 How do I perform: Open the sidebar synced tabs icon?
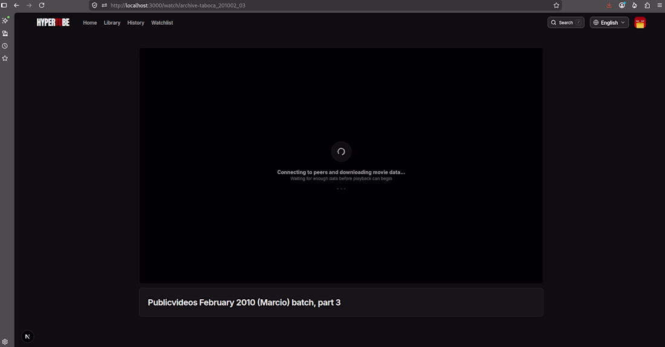[x=5, y=33]
